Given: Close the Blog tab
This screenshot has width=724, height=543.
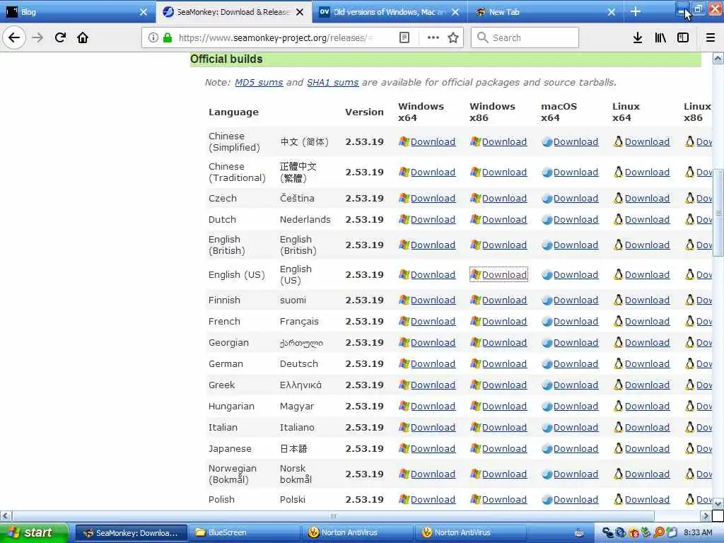Looking at the screenshot, I should [144, 12].
